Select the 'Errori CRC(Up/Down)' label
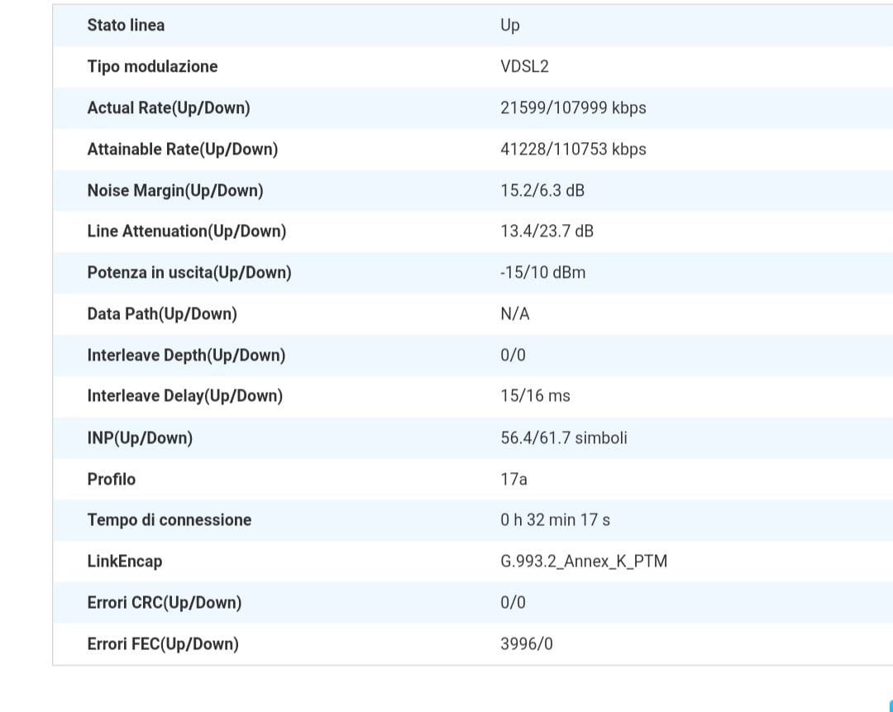Screen dimensions: 893x712 pos(164,603)
